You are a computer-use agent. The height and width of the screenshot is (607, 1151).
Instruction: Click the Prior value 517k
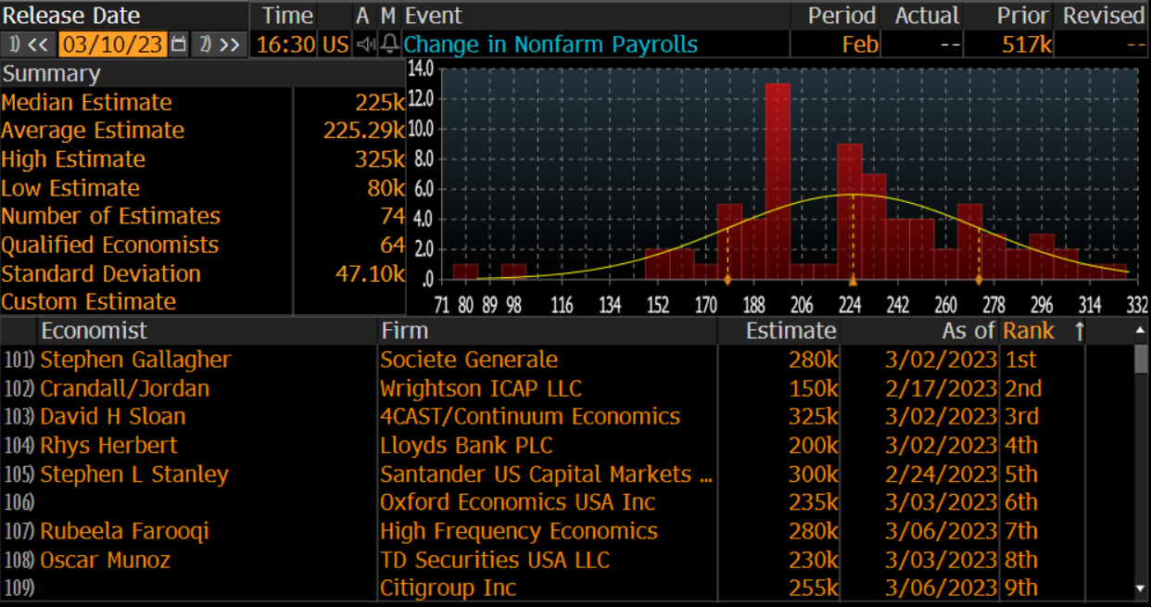click(1025, 44)
